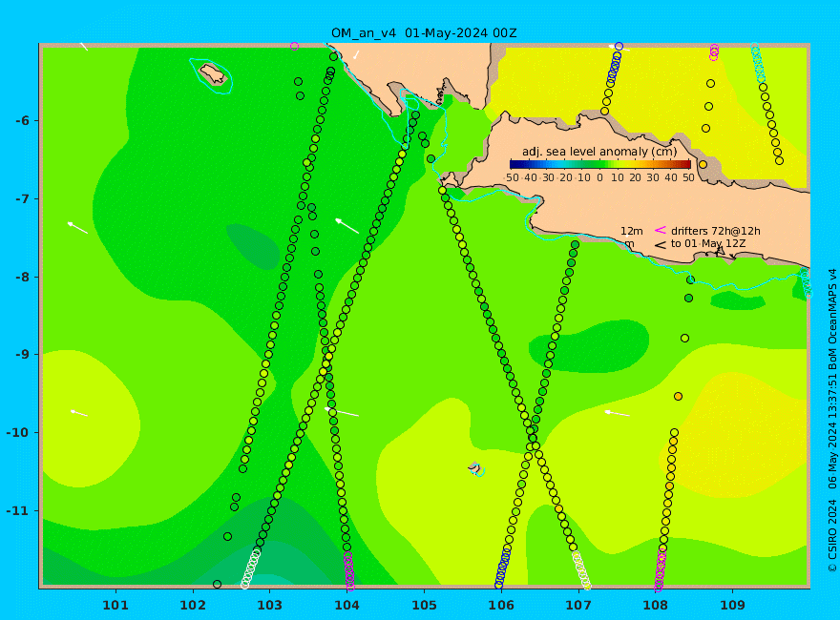The width and height of the screenshot is (840, 620).
Task: Click the latitude axis label -7
Action: click(23, 199)
